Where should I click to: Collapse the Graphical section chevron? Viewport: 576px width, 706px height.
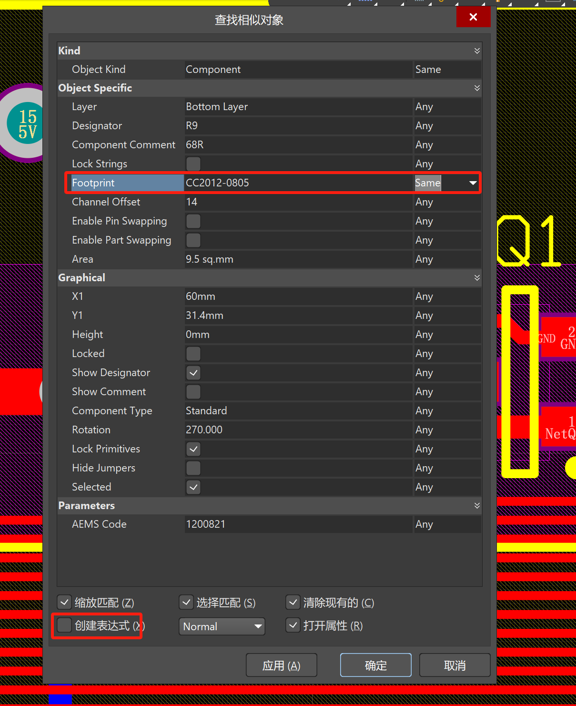pos(476,277)
